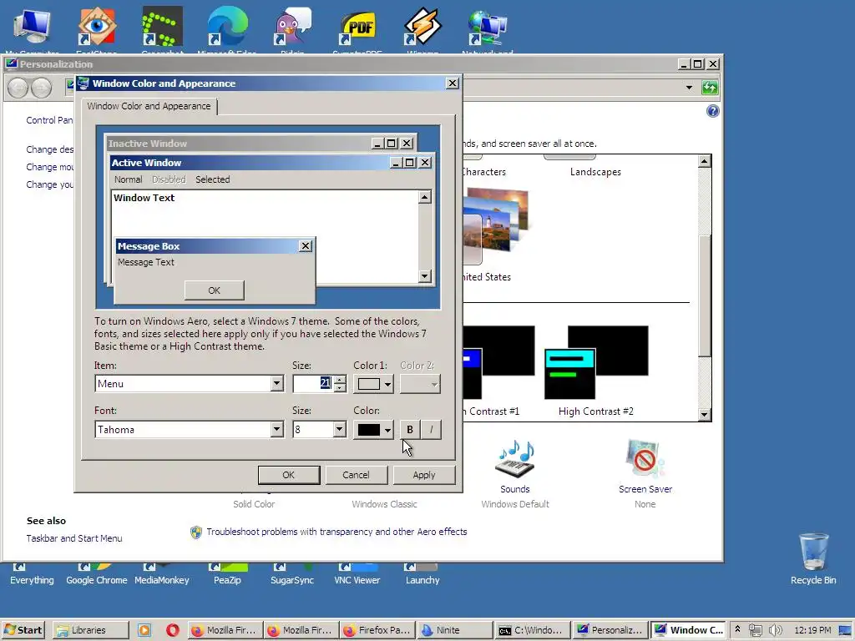Open the Pidgin desktop shortcut

[292, 26]
